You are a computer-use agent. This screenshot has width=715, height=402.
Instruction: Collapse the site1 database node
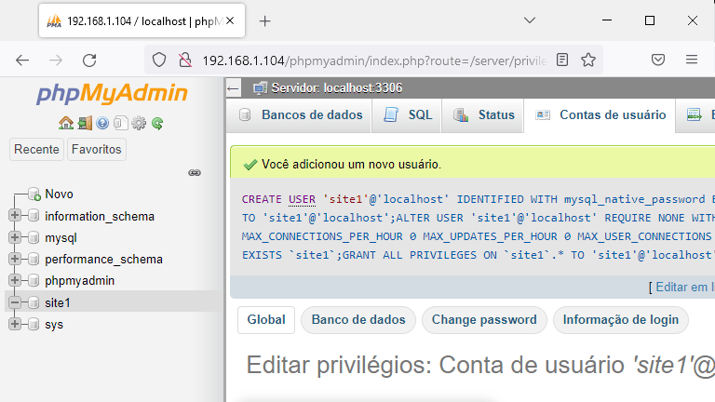coord(15,301)
